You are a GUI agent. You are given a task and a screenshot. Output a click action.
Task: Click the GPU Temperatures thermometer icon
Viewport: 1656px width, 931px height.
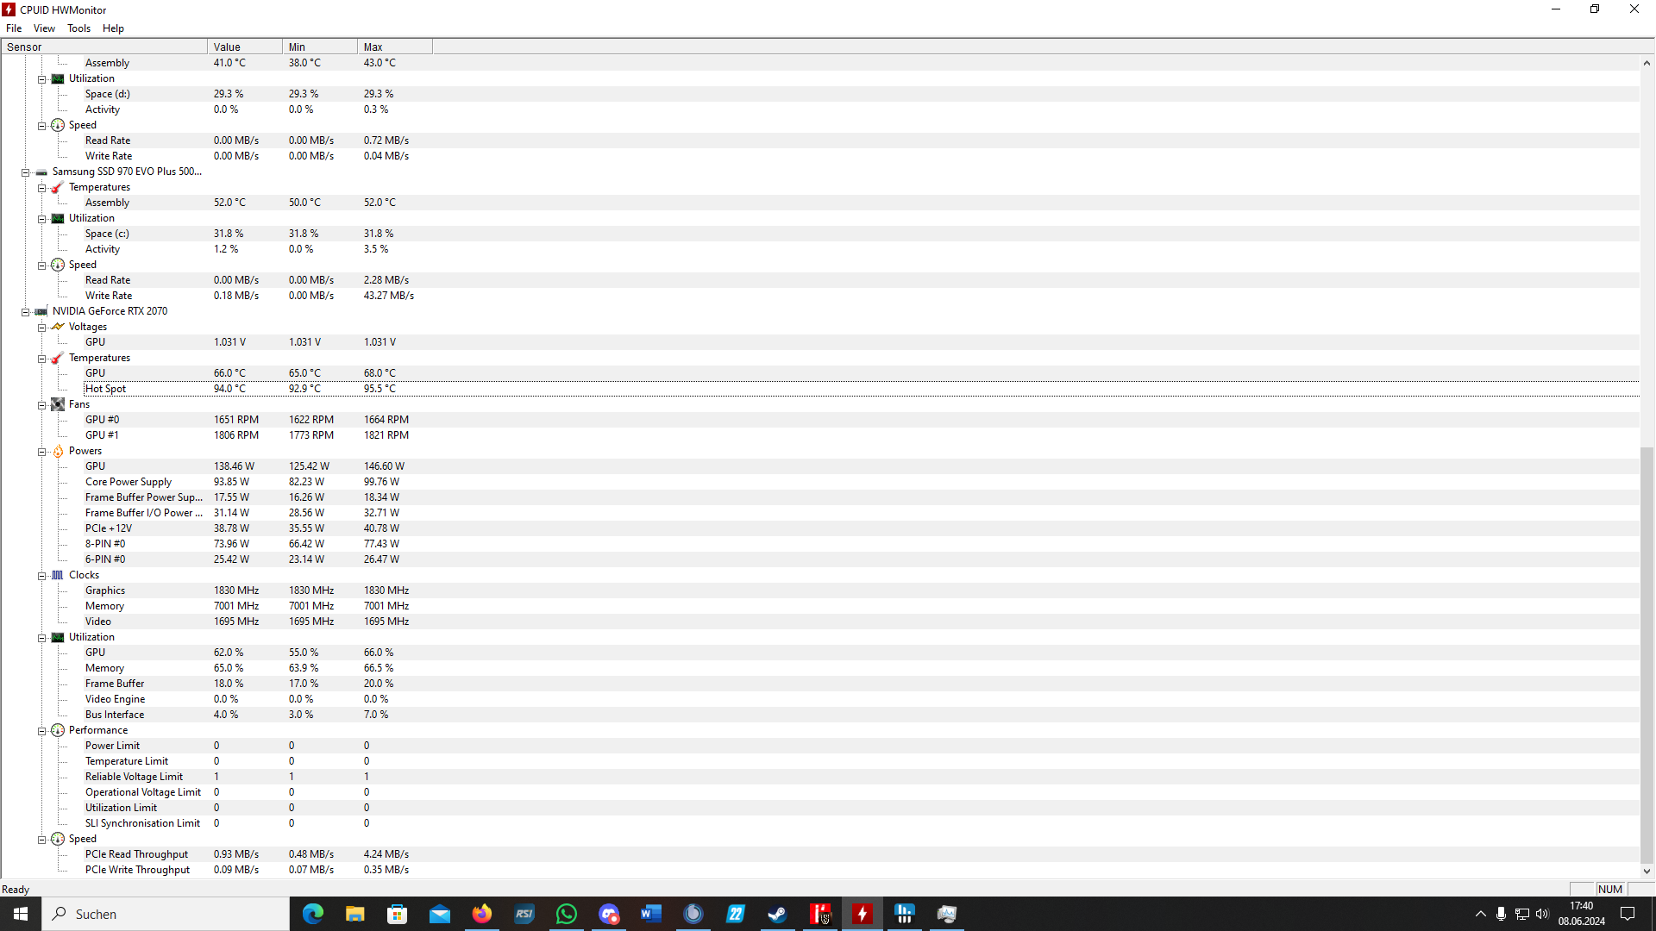pos(58,358)
